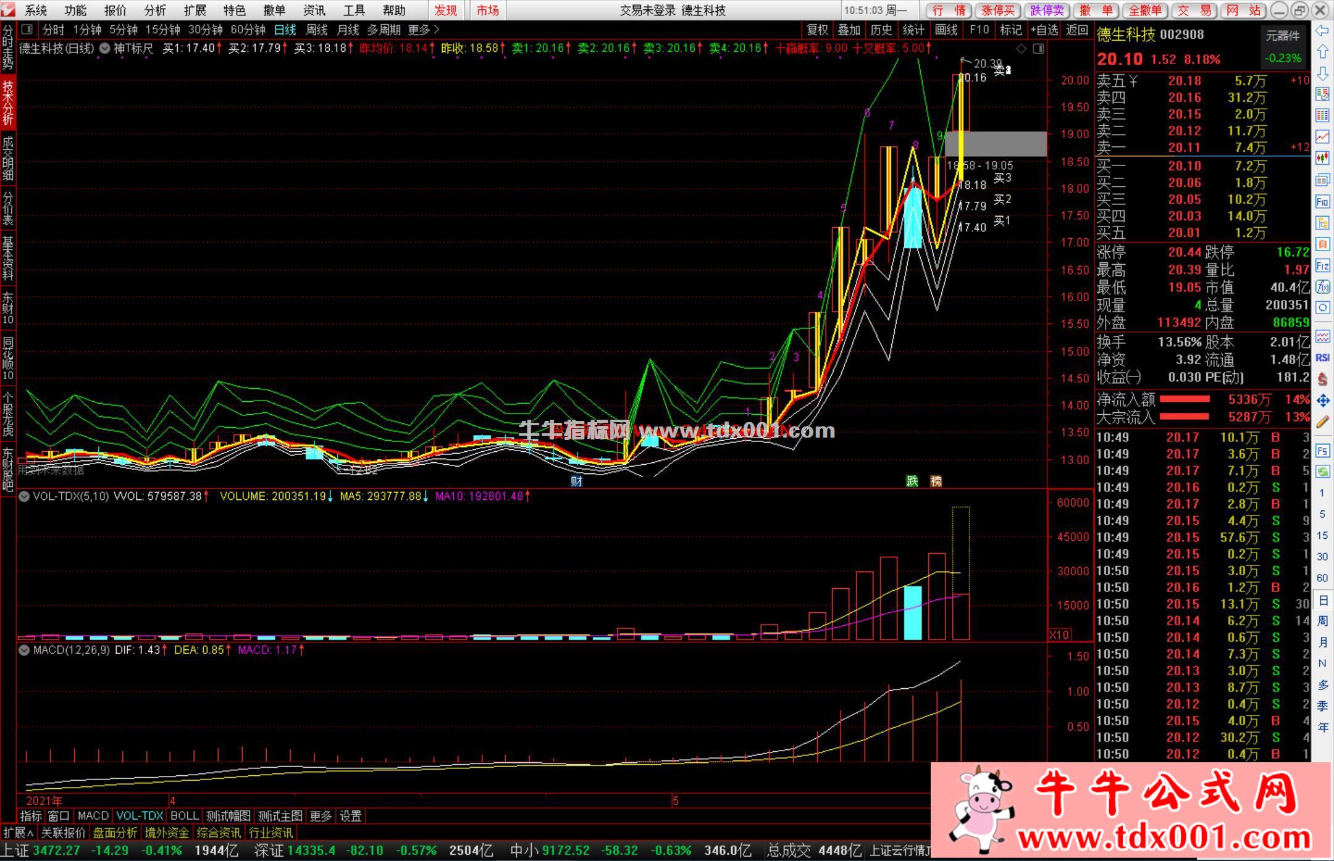Click the RSI indicator icon
This screenshot has height=861, width=1334.
pos(1322,357)
